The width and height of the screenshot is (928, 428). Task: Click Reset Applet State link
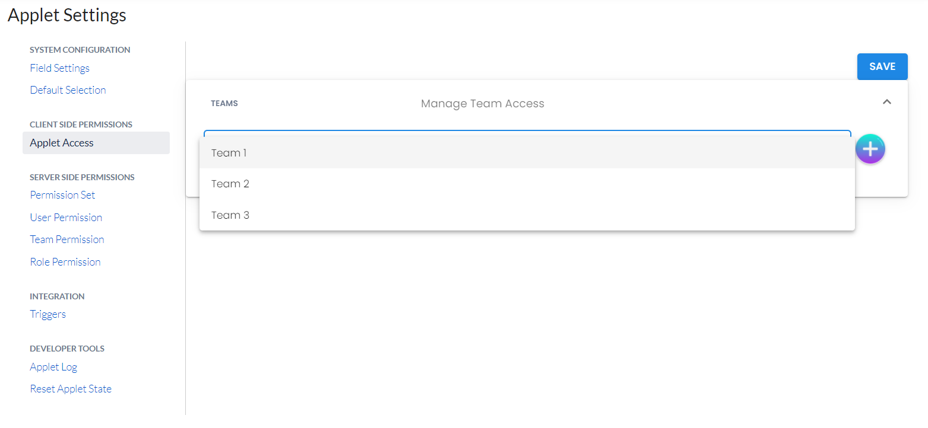[71, 389]
